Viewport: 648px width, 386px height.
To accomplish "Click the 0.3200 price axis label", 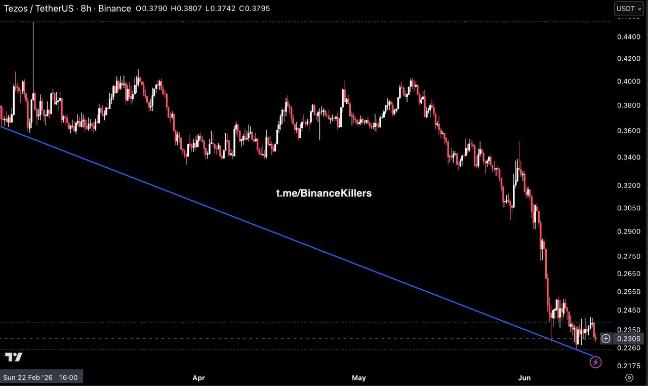I will (x=629, y=186).
